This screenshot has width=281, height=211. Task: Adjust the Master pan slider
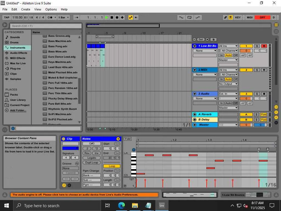pyautogui.click(x=260, y=125)
